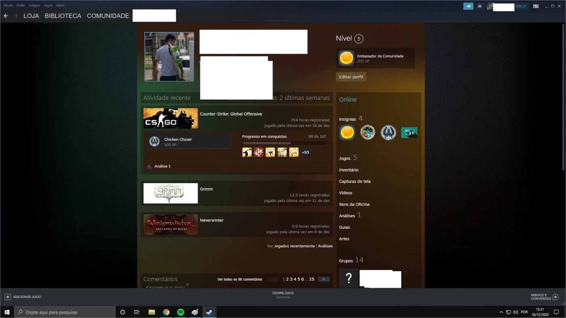Open the Guias link in sidebar
The width and height of the screenshot is (566, 318).
point(344,227)
